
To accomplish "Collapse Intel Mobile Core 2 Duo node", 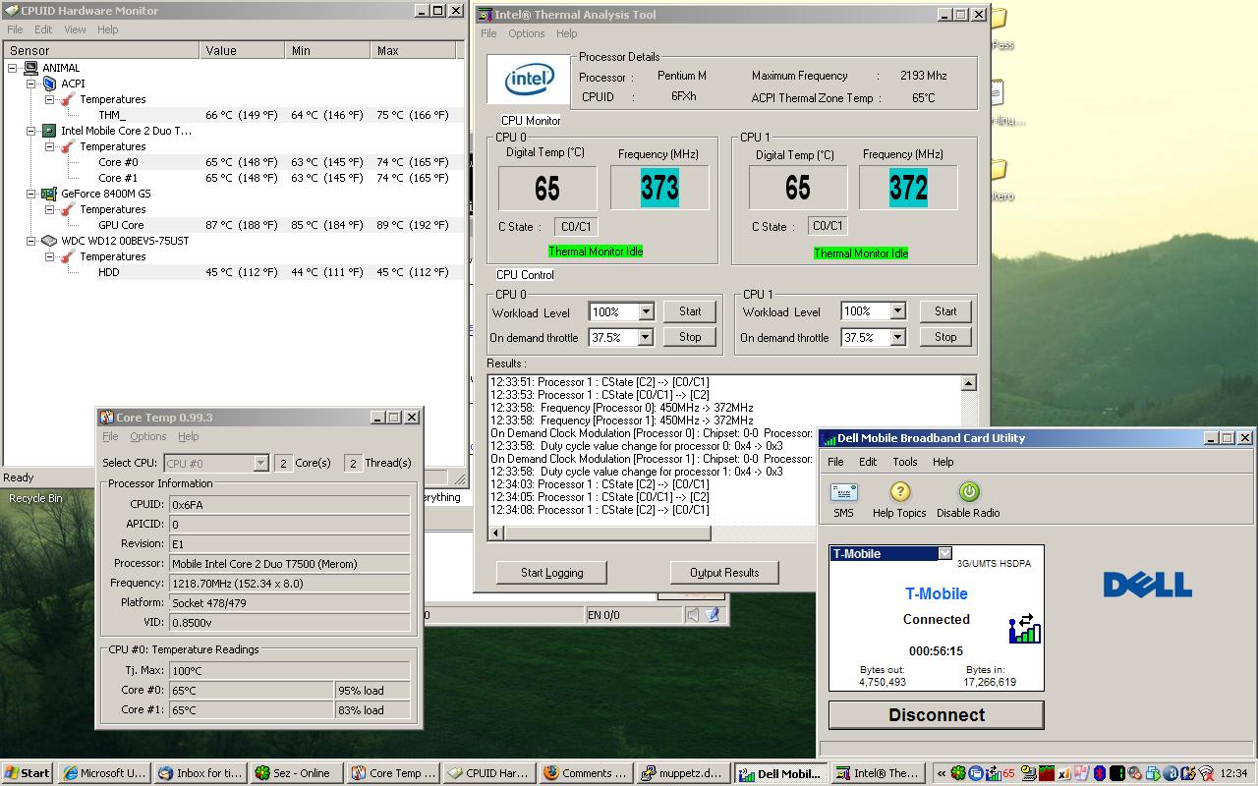I will pos(30,131).
